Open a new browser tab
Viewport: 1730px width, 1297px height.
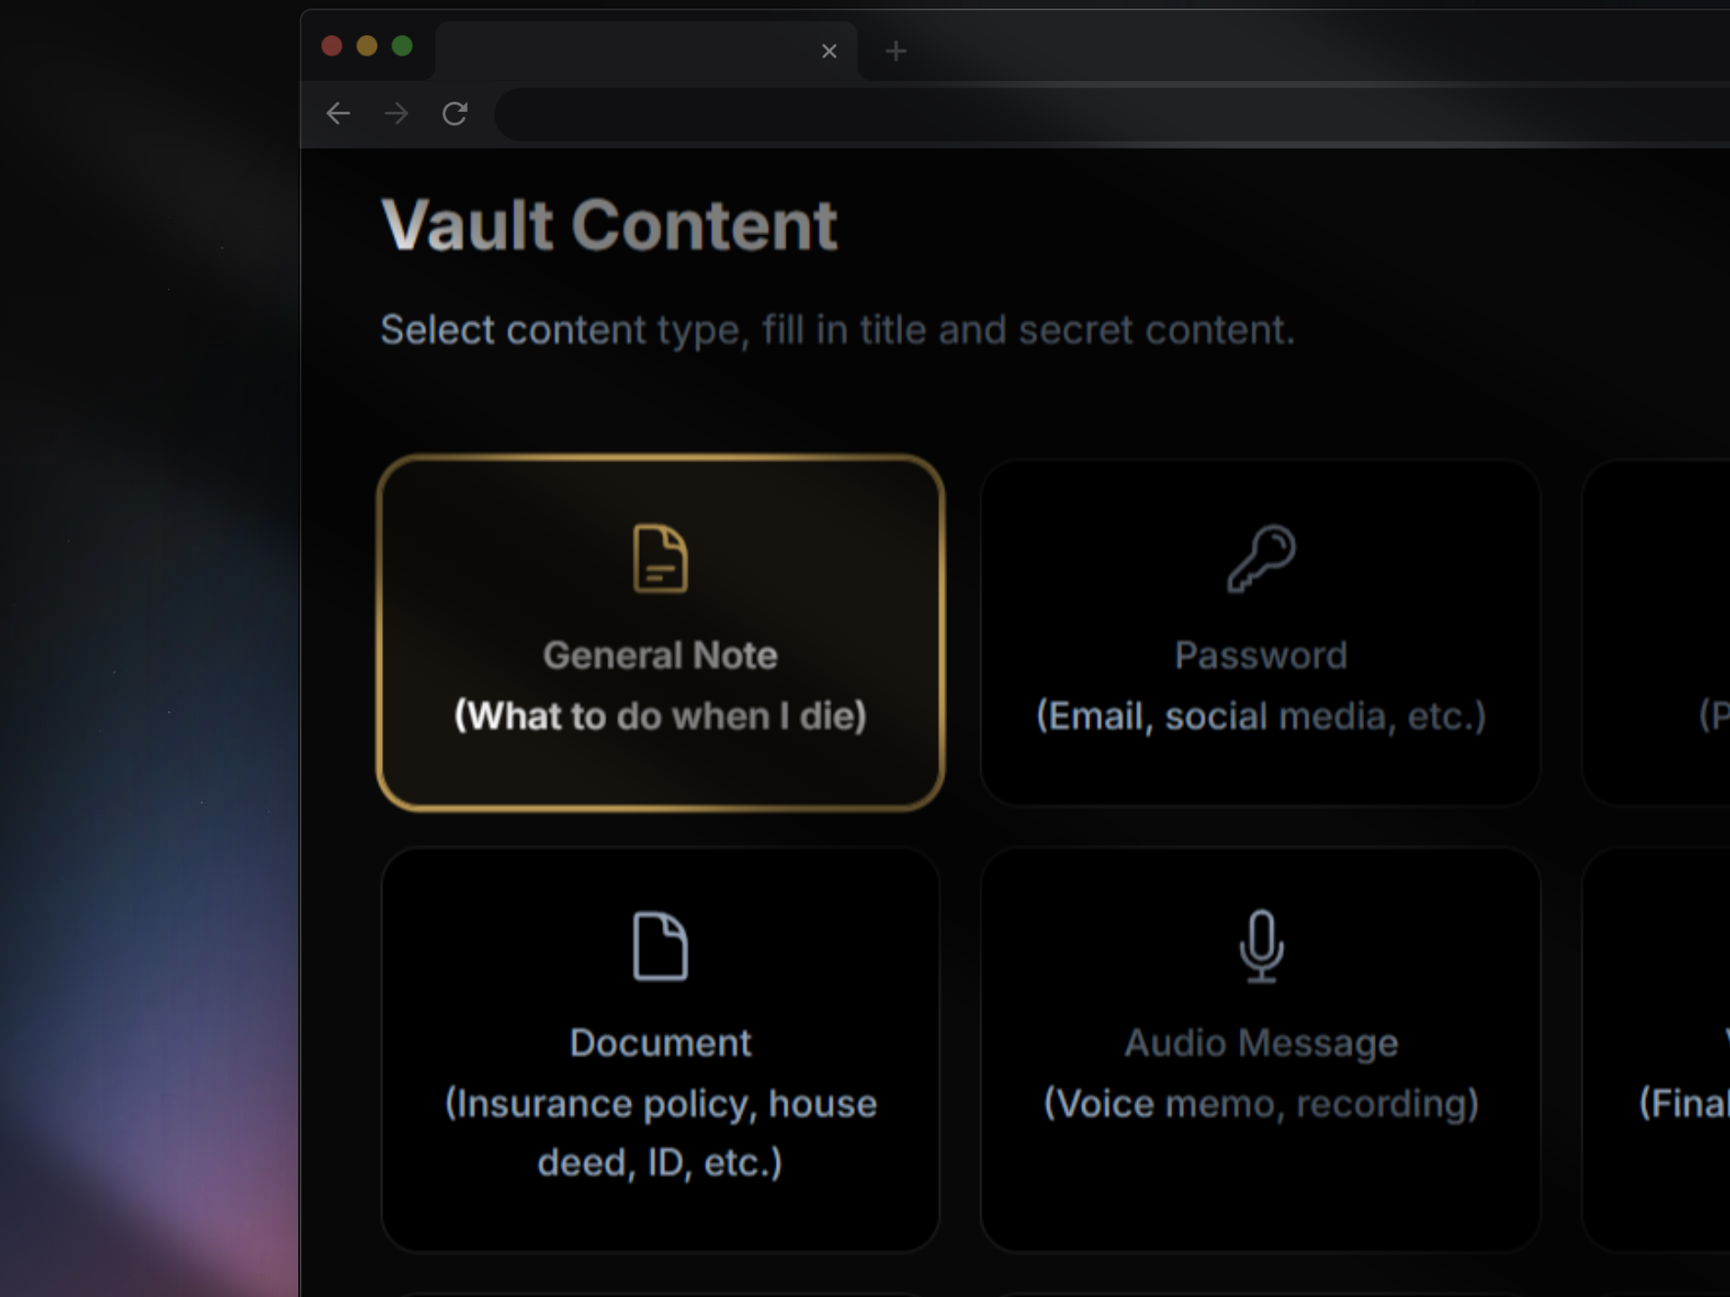click(895, 50)
